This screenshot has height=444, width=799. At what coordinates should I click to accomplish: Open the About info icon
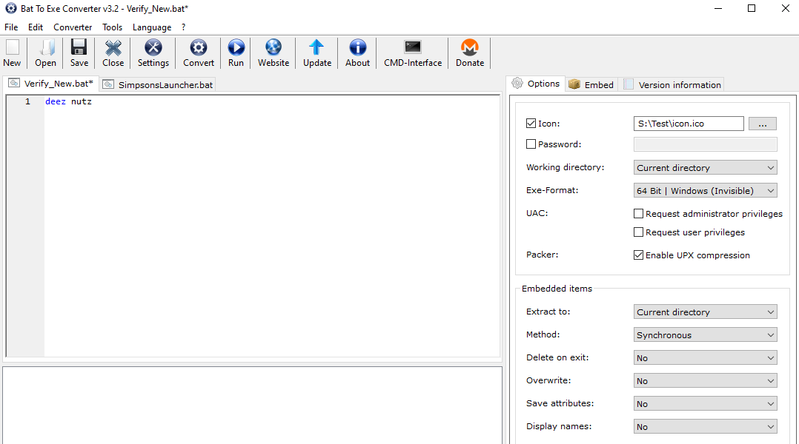point(358,47)
